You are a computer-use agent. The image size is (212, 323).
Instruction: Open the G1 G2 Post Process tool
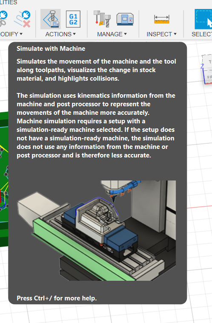pos(73,19)
